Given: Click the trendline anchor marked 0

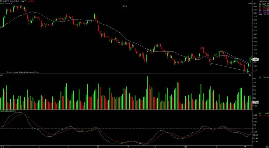Looking at the screenshot, I should coord(210,64).
